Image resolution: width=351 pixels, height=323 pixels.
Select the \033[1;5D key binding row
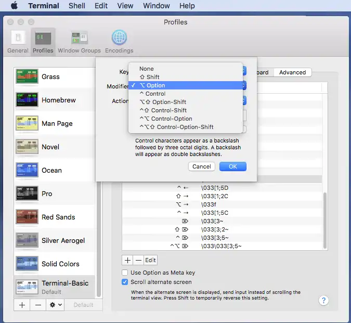pyautogui.click(x=222, y=188)
